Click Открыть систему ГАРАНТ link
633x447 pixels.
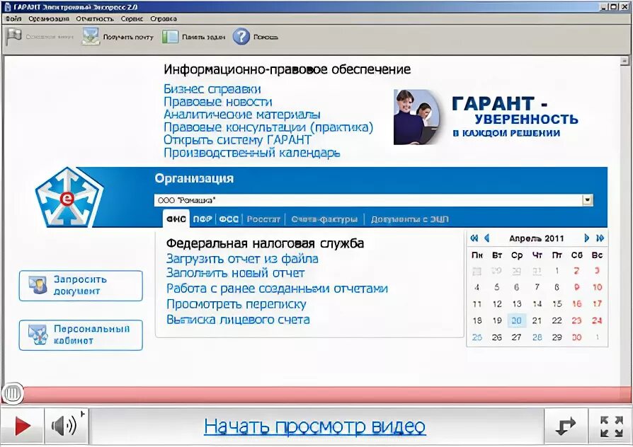[237, 140]
